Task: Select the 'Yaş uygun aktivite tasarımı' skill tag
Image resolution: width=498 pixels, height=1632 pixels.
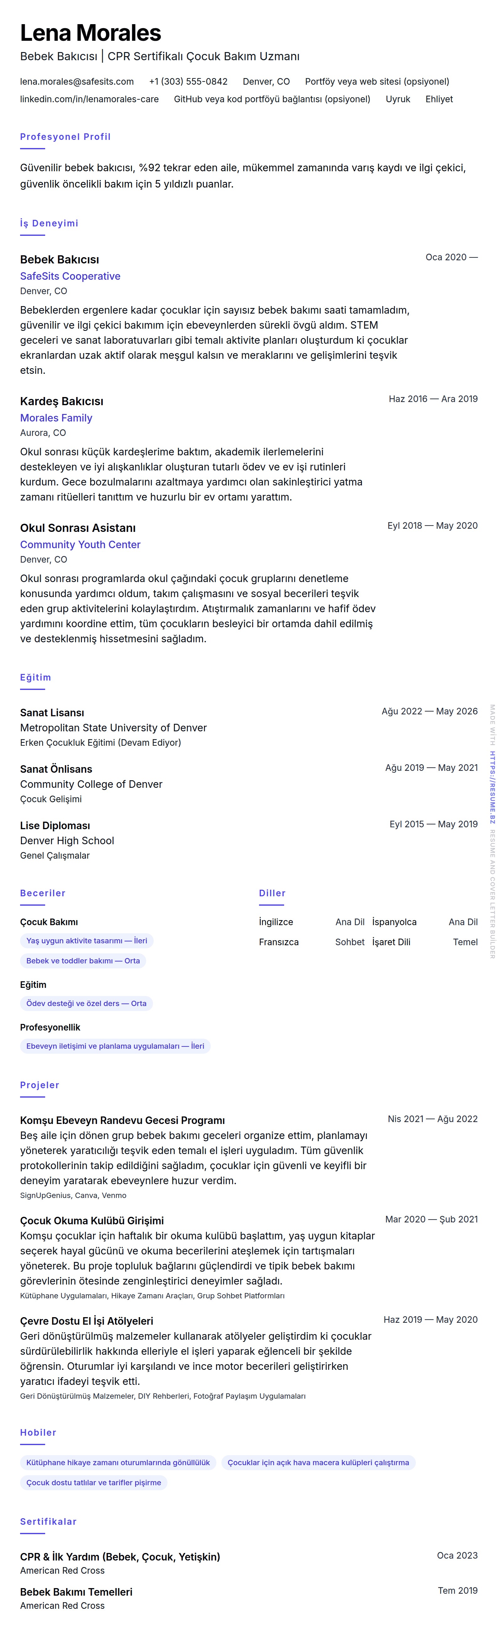Action: coord(86,941)
